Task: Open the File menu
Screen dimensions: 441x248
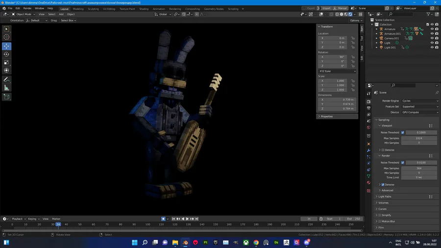Action: pyautogui.click(x=10, y=8)
